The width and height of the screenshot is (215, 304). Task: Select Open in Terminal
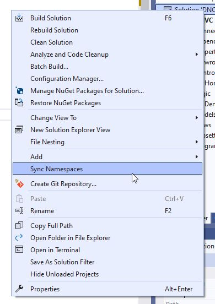pos(108,249)
